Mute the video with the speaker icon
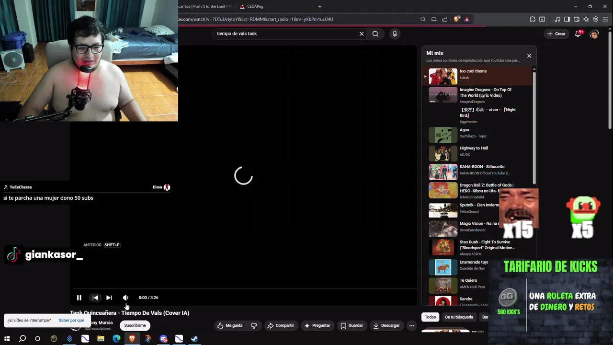 pos(125,298)
